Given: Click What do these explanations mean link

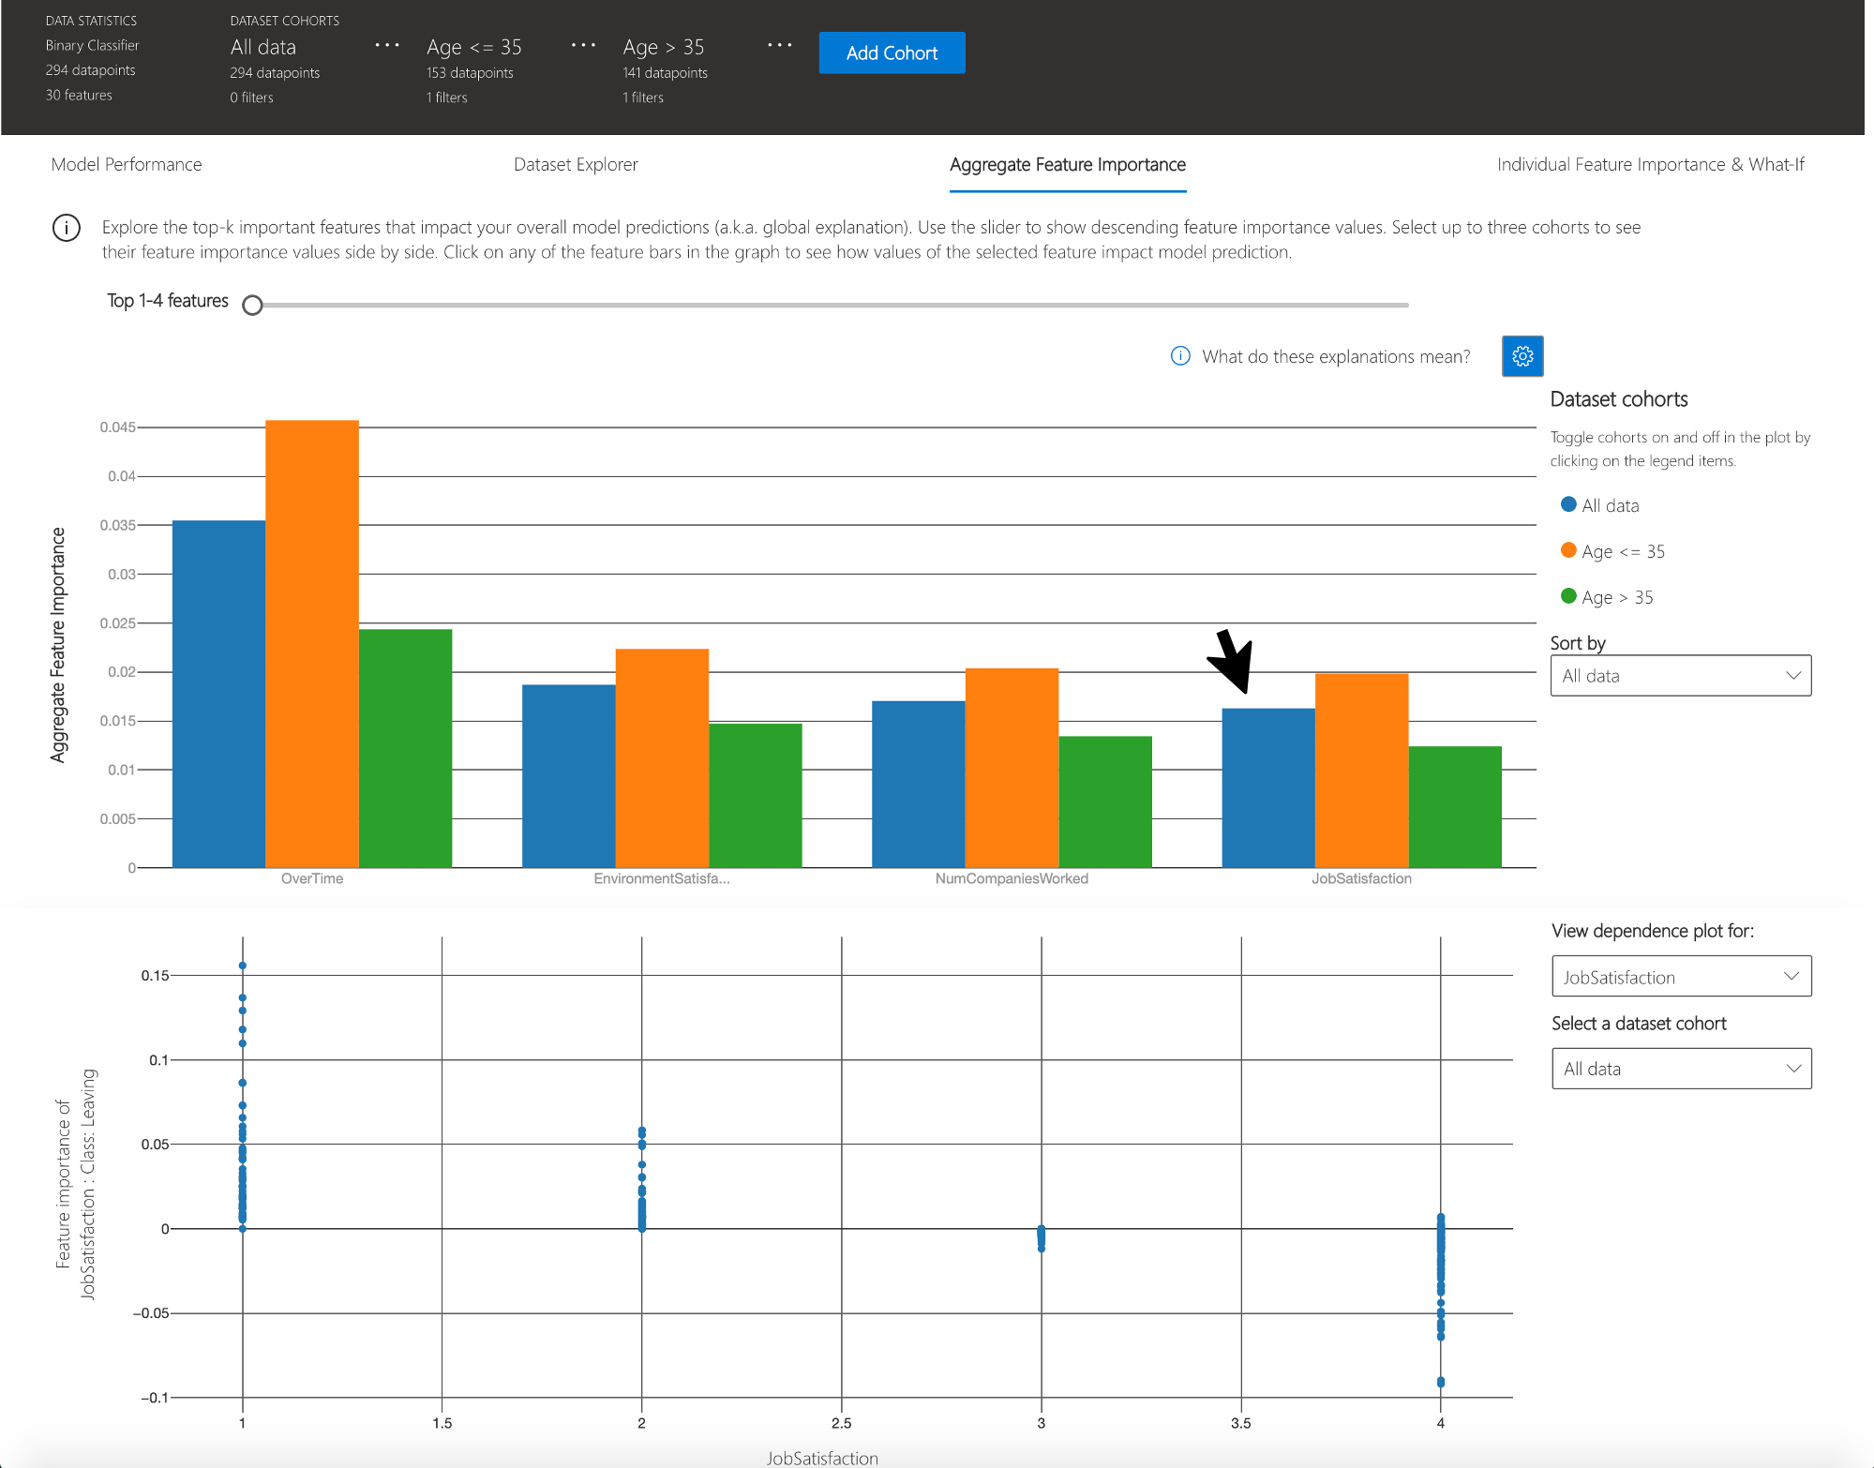Looking at the screenshot, I should click(1335, 357).
